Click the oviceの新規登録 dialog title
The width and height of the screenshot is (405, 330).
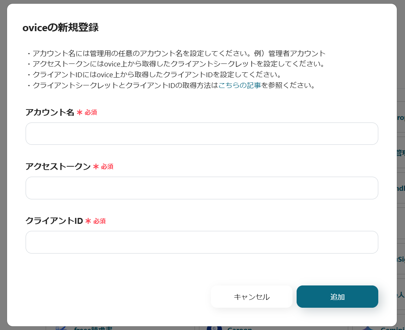[61, 27]
